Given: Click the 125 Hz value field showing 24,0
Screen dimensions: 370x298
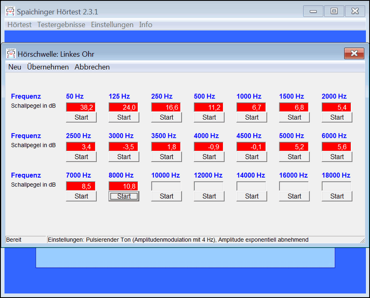Looking at the screenshot, I should (x=123, y=107).
